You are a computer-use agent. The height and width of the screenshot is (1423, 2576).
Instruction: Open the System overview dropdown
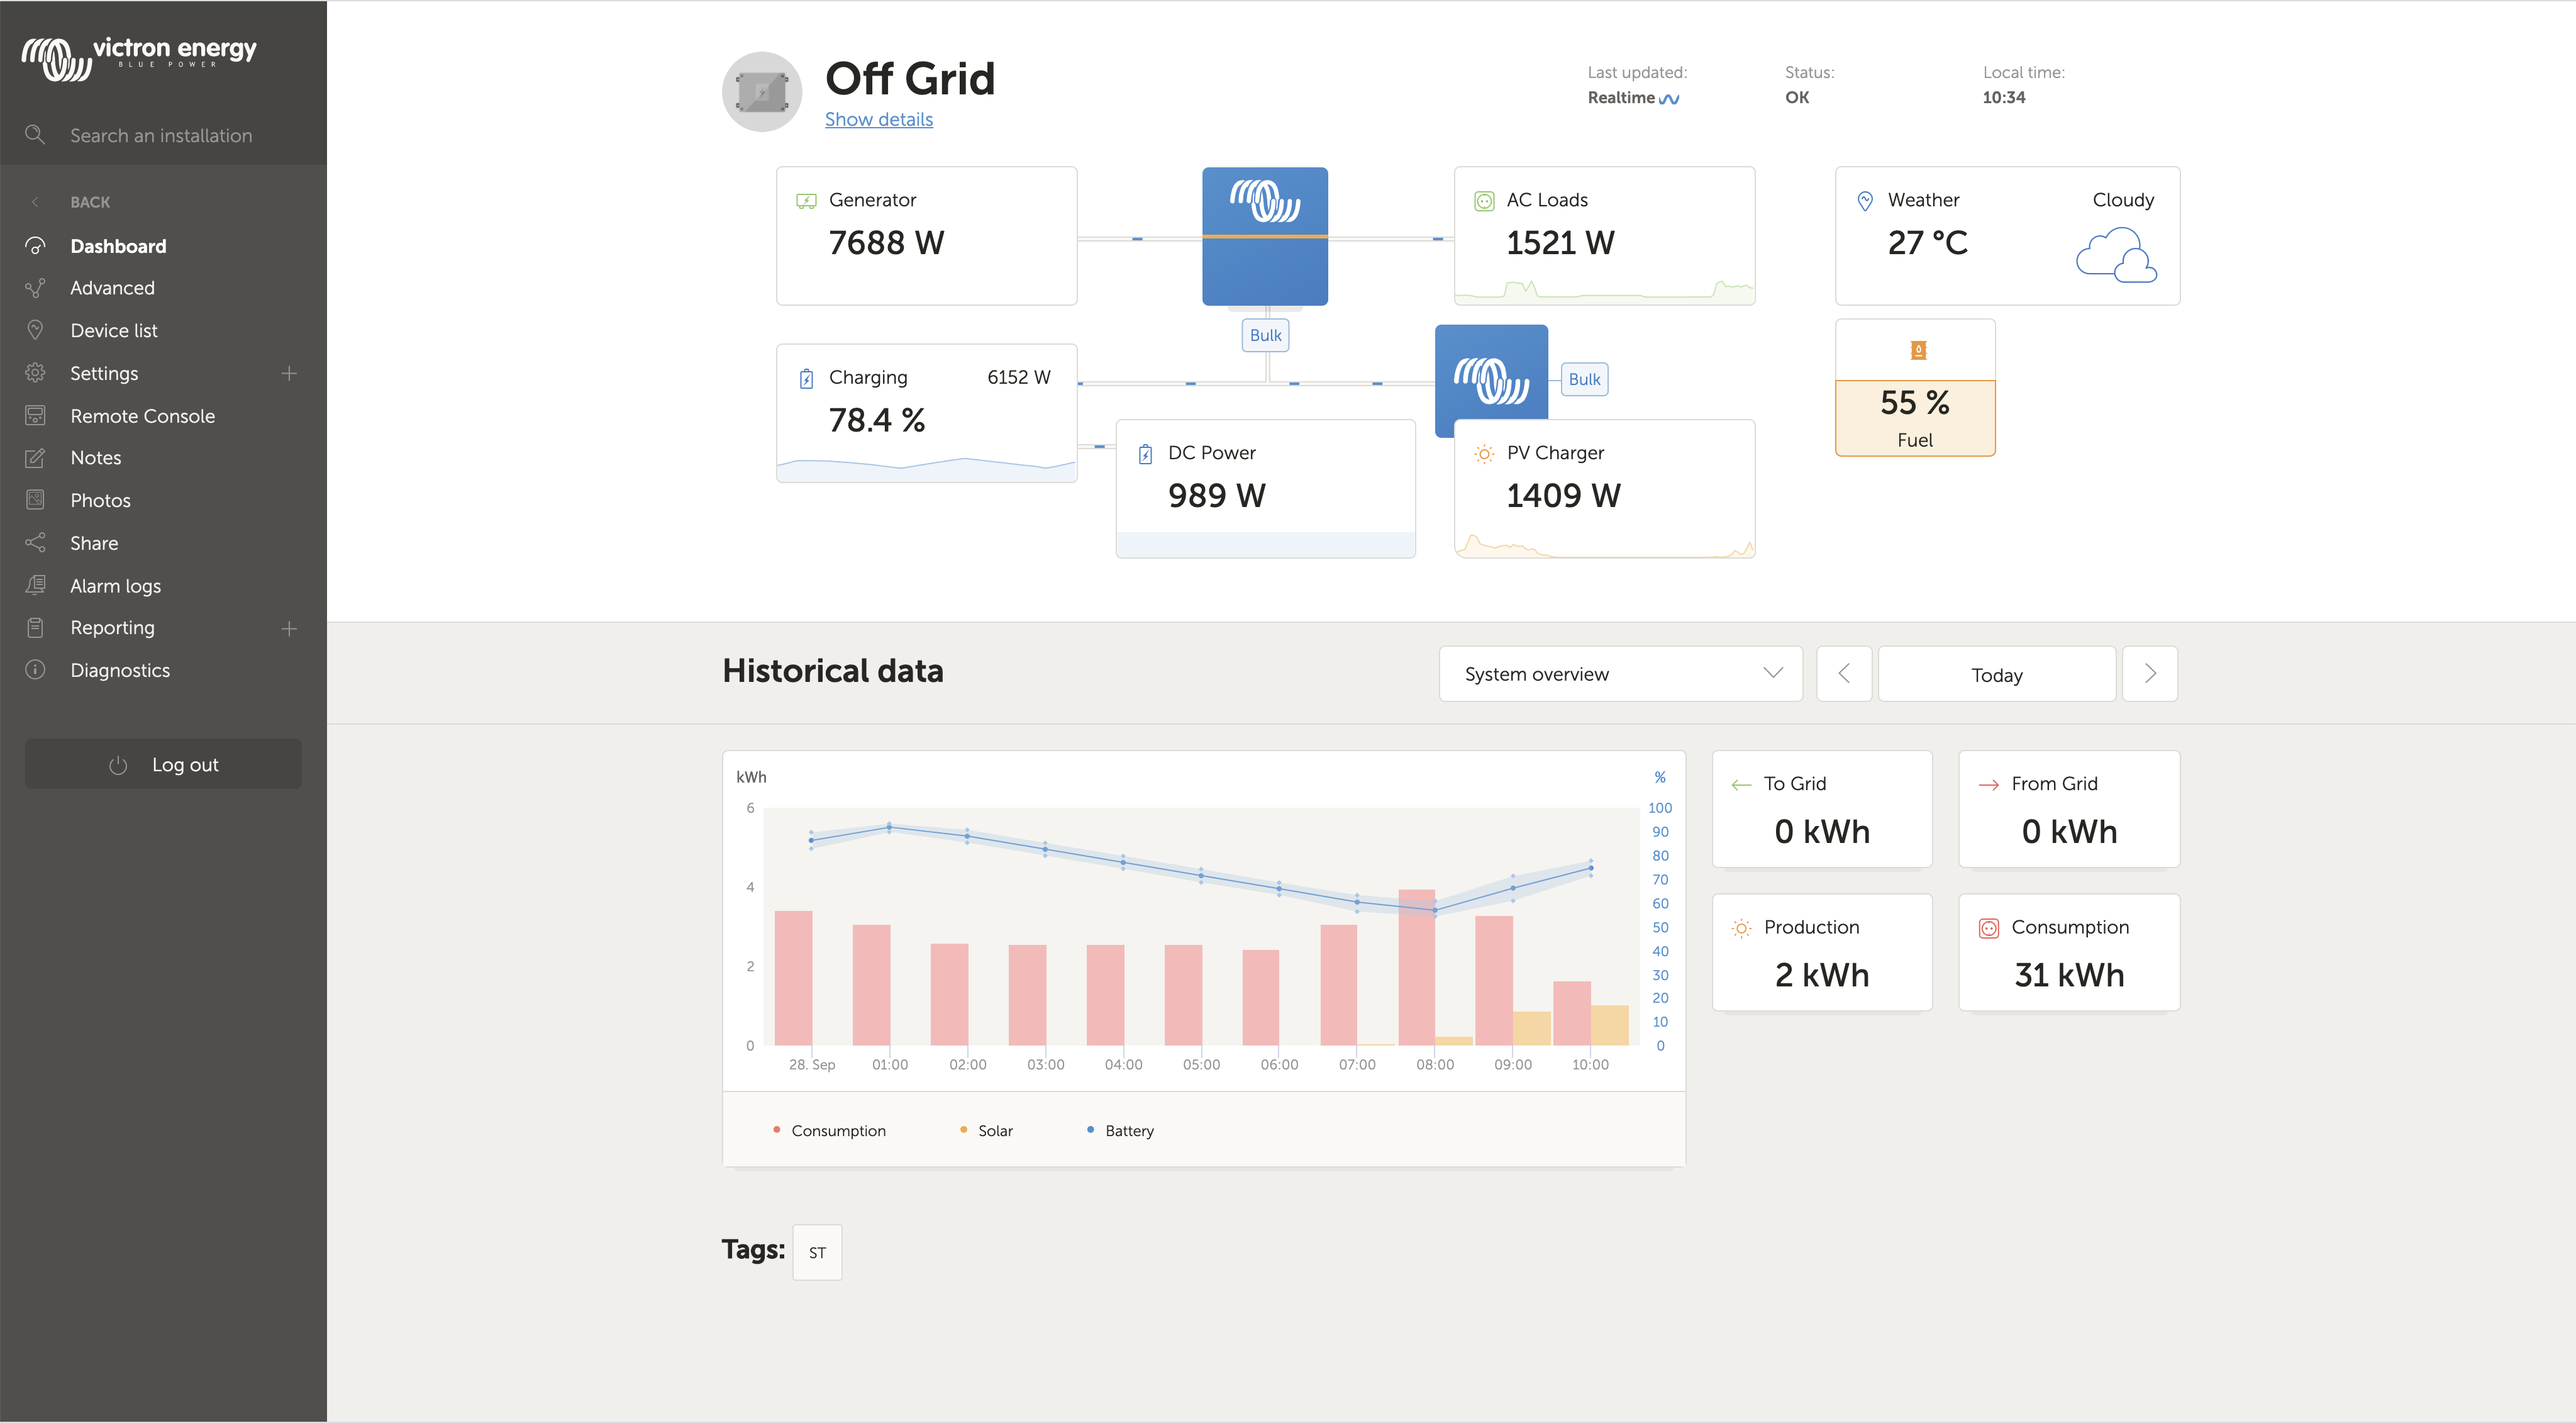pos(1620,674)
